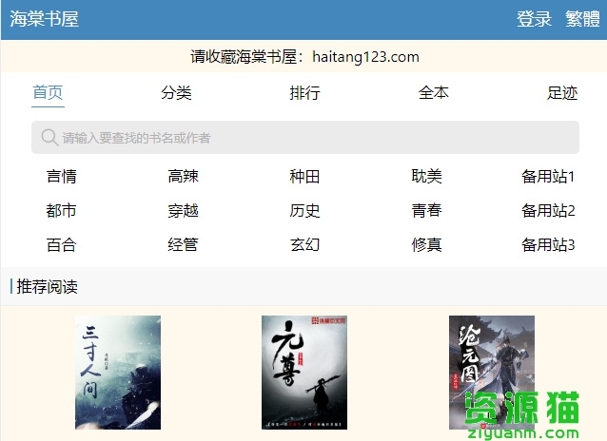The image size is (607, 441).
Task: Browse the 都市 urban category
Action: pos(62,211)
